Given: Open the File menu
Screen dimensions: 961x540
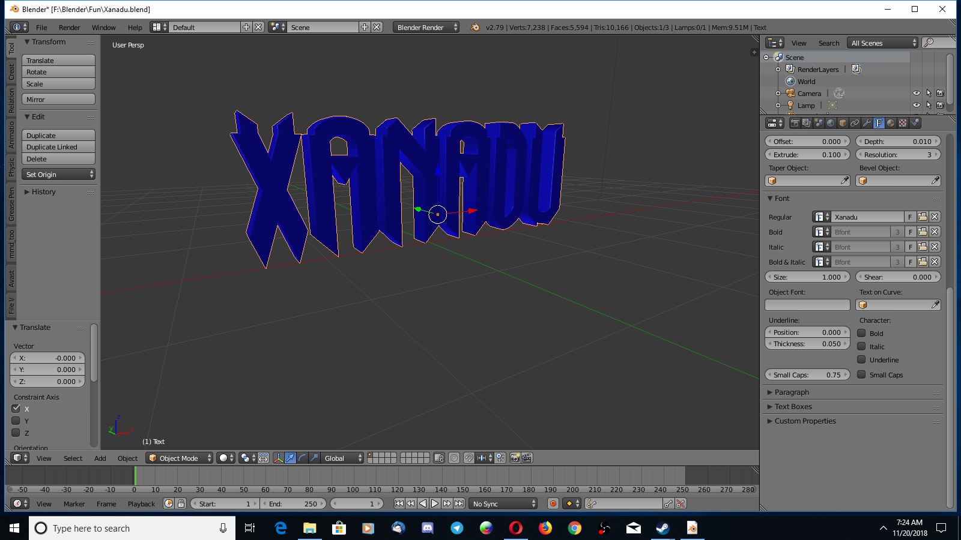Looking at the screenshot, I should click(41, 27).
